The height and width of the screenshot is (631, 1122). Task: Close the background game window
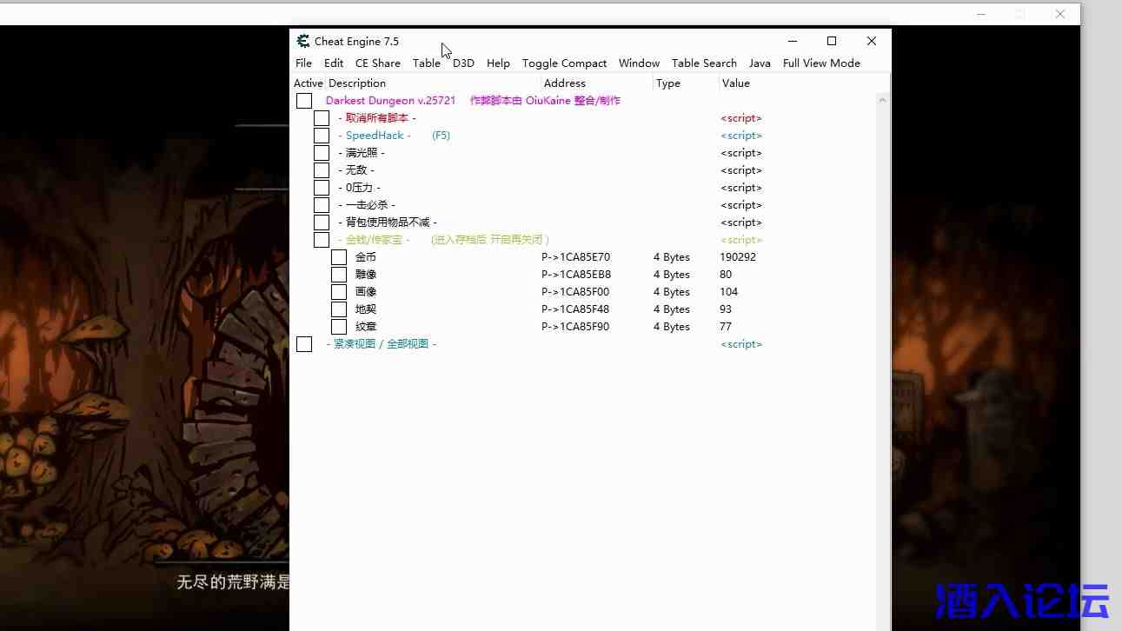1060,14
